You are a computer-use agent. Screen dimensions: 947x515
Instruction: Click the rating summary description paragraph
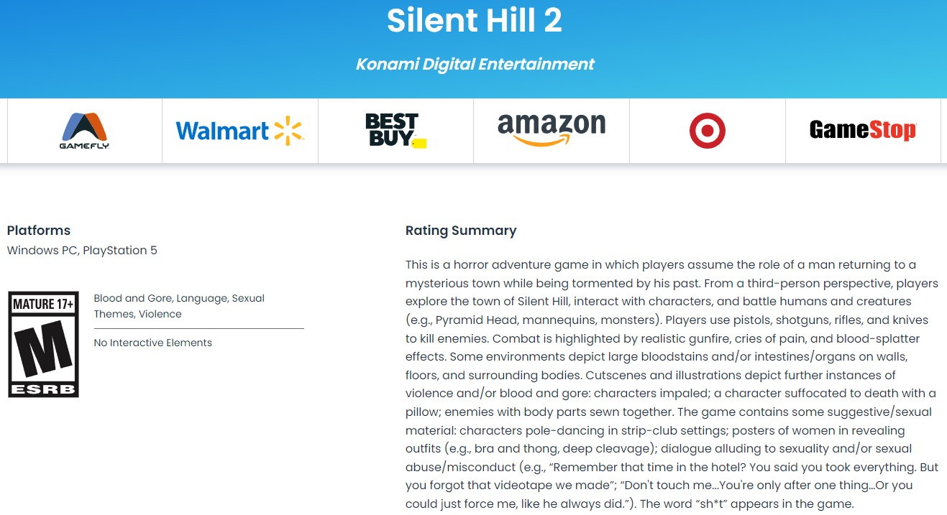(x=672, y=384)
